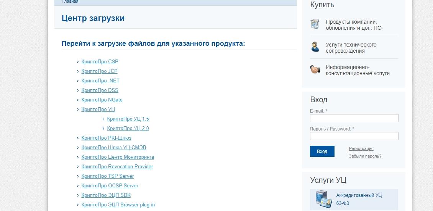Open КриптоПро ЭЦП SDK link
This screenshot has height=211, width=433.
point(106,195)
